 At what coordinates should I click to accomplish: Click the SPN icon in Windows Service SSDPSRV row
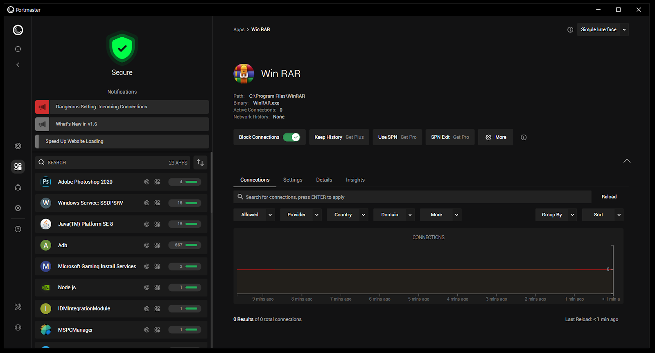coord(147,203)
